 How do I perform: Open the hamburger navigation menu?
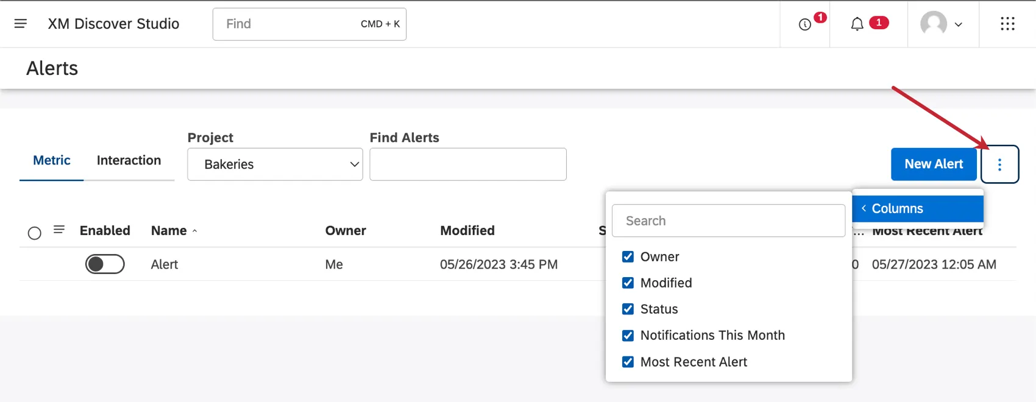21,24
